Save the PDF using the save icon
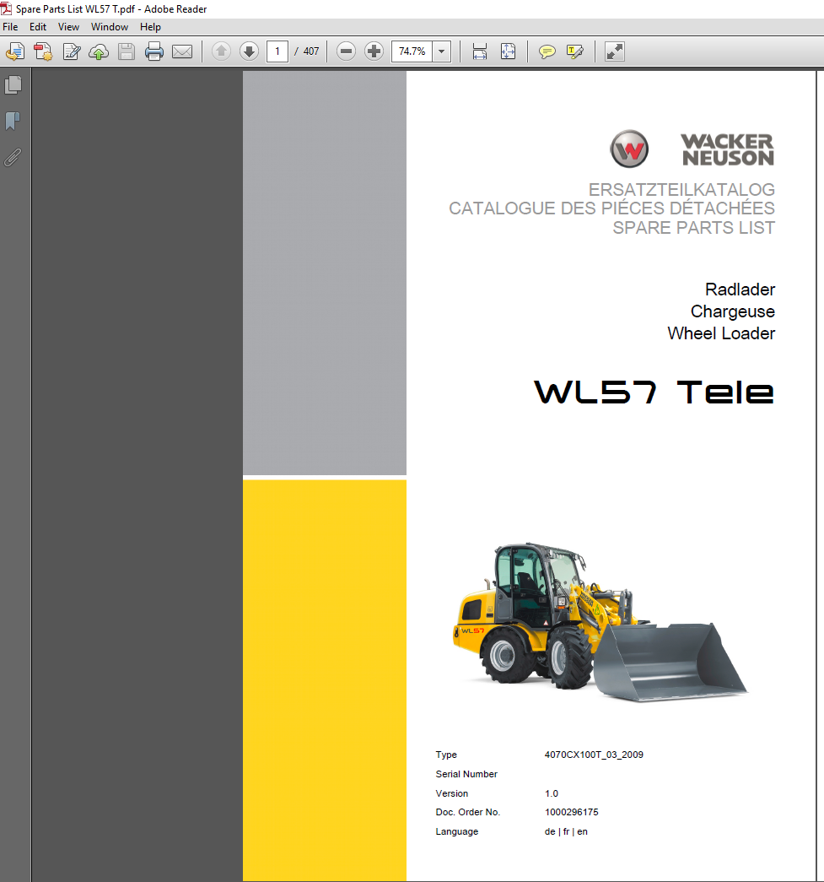Image resolution: width=824 pixels, height=882 pixels. [127, 51]
